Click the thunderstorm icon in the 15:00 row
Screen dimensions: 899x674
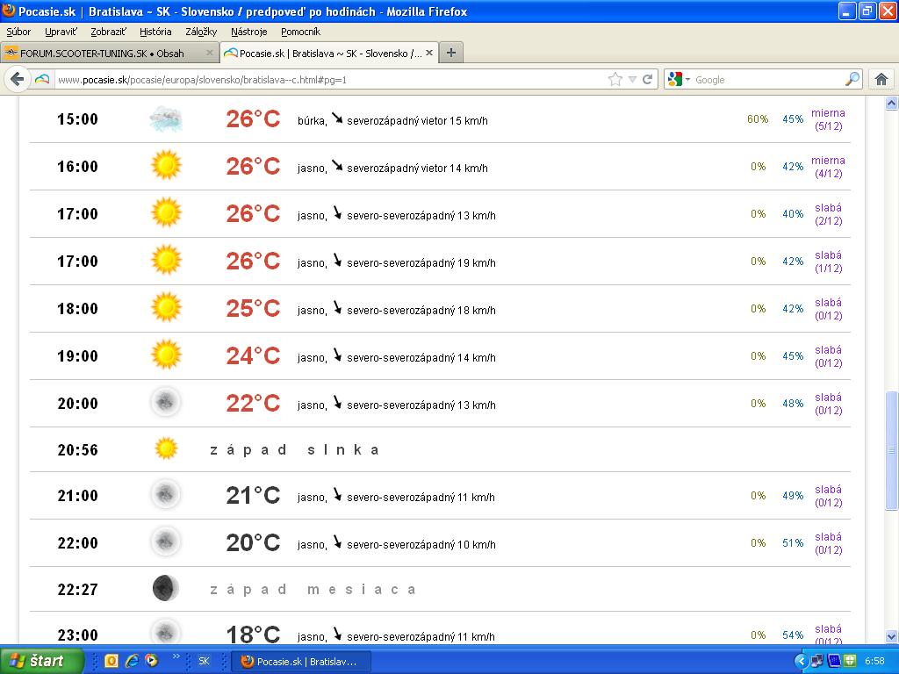point(165,118)
